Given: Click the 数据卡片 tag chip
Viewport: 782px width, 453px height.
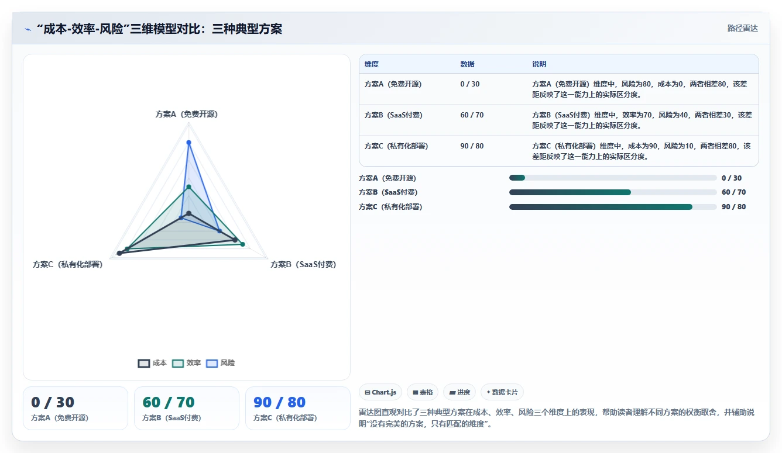Looking at the screenshot, I should (x=502, y=392).
